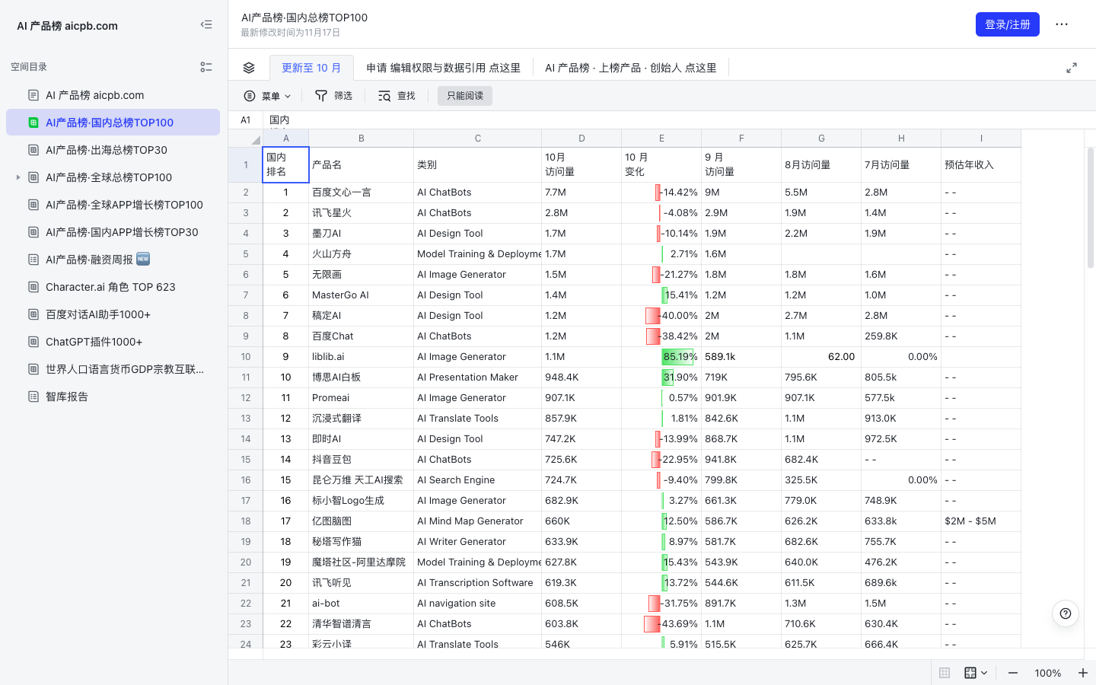Open the sheet layers icon

coord(249,68)
